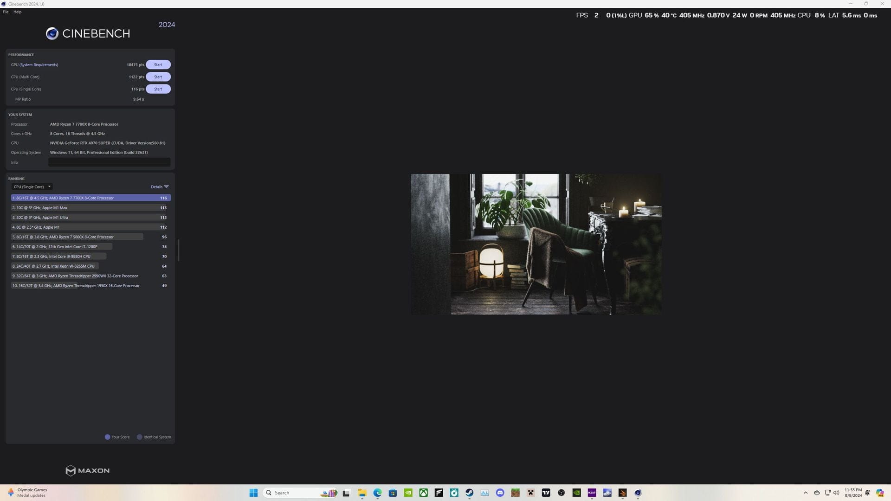Open the OneDrive cloud tray icon
891x501 pixels.
[817, 493]
